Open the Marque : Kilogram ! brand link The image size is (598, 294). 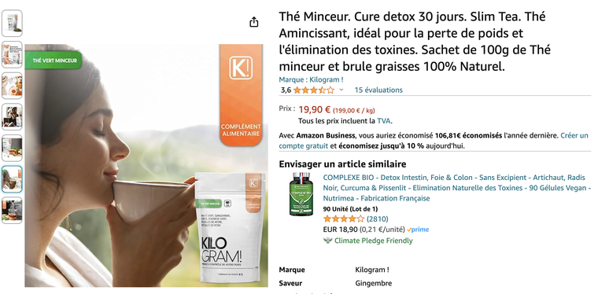311,80
